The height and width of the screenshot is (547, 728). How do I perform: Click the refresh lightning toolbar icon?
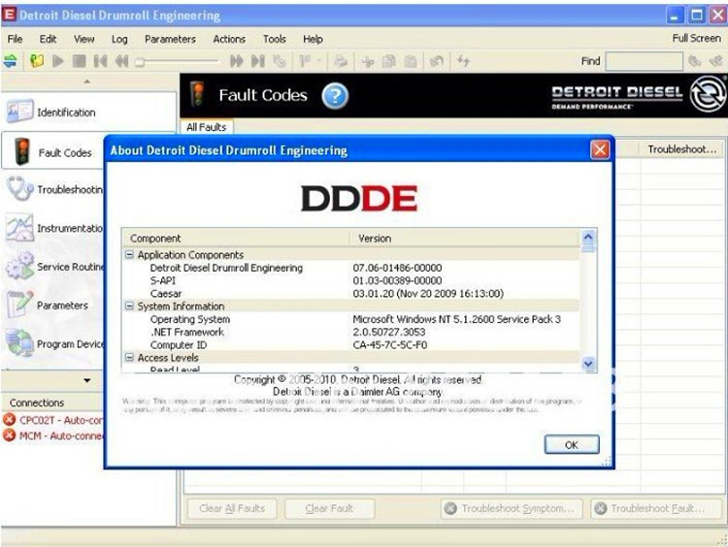tap(463, 61)
